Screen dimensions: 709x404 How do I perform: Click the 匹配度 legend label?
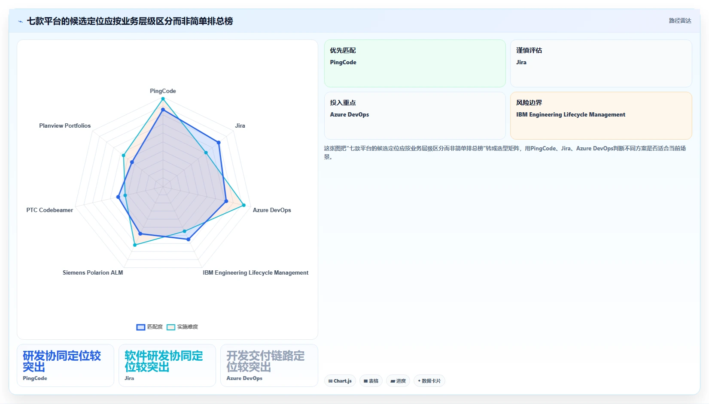[x=155, y=327]
